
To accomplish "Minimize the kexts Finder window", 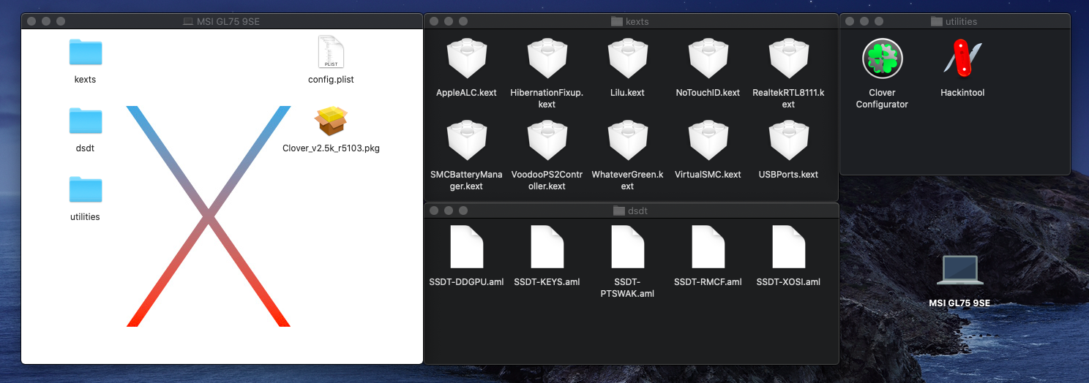I will click(x=449, y=21).
